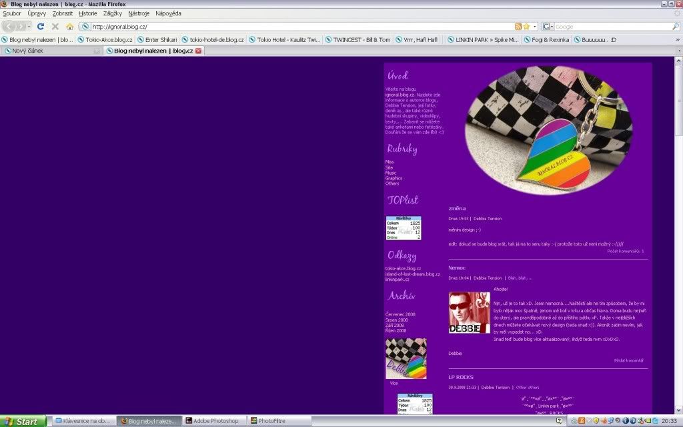Switch to PhotoFiltre in the taskbar
Screen dimensions: 683x427
click(x=271, y=421)
